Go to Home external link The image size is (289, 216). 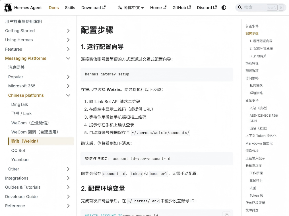(158, 8)
